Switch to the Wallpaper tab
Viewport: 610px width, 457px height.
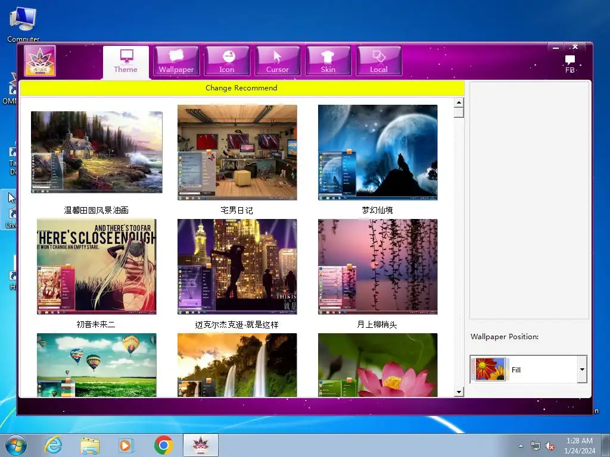tap(176, 61)
